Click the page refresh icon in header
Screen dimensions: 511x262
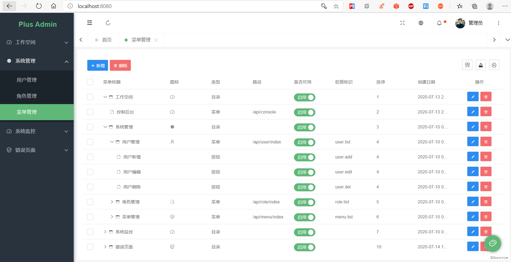(x=108, y=23)
